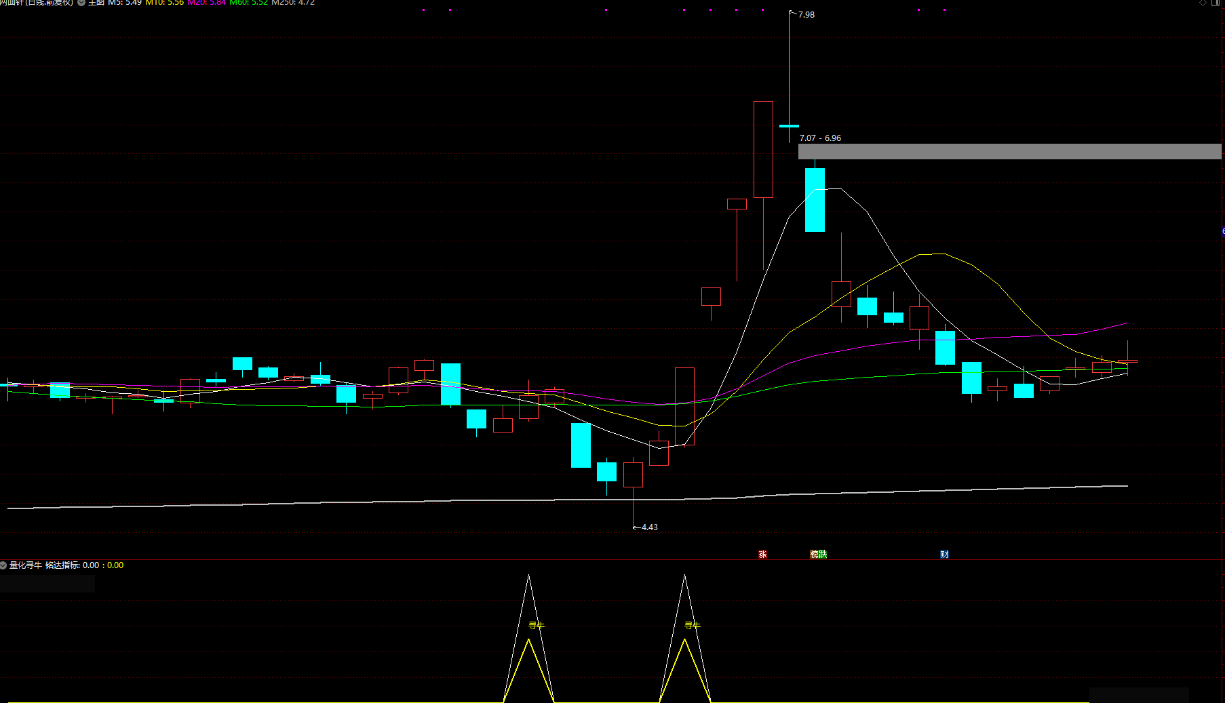Screen dimensions: 1225x703
Task: Select the 4.43 low price label
Action: tap(649, 527)
